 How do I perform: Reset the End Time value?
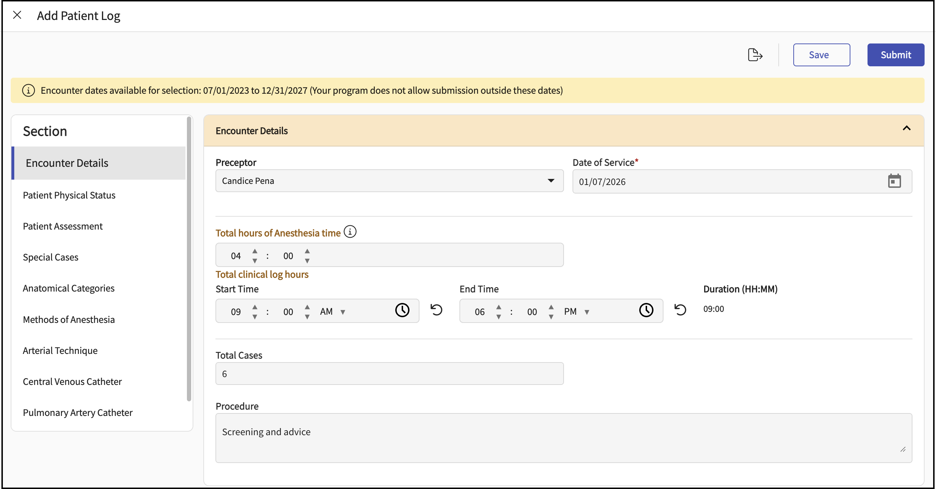point(680,310)
